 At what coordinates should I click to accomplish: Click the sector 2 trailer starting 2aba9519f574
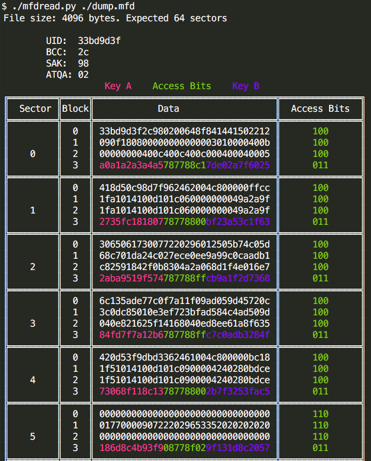[x=185, y=278]
